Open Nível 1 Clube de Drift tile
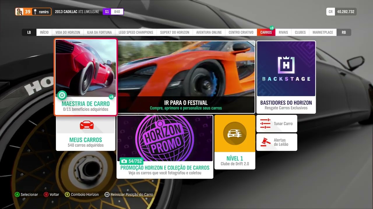Image resolution: width=373 pixels, height=209 pixels. click(x=235, y=142)
